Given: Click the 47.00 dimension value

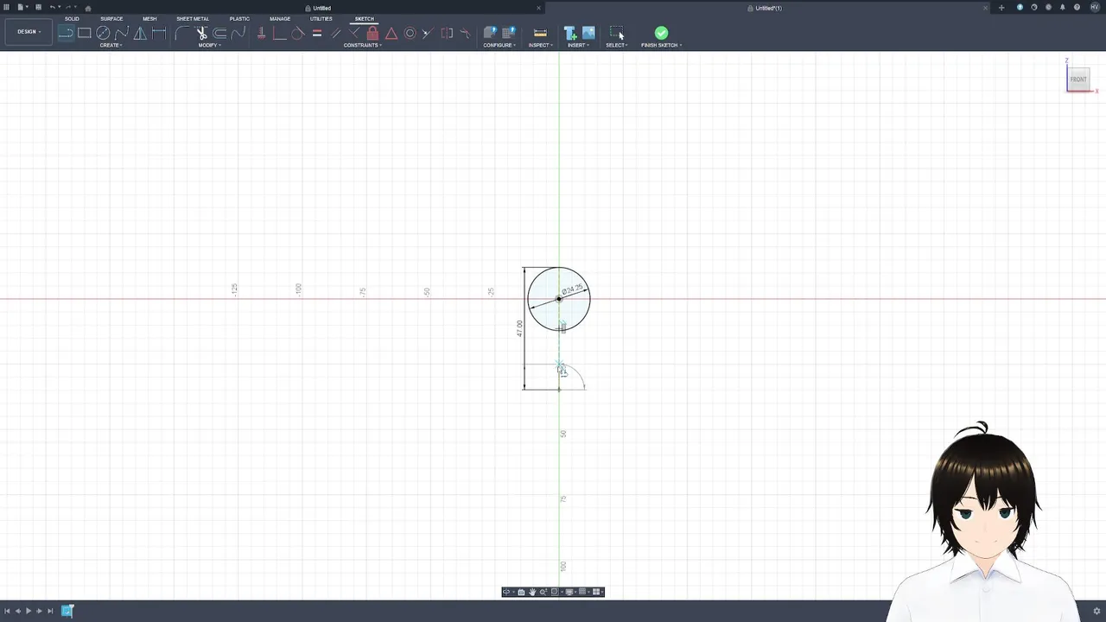Looking at the screenshot, I should [519, 328].
